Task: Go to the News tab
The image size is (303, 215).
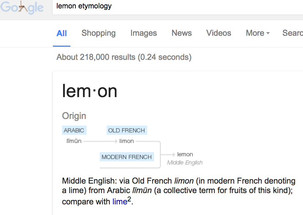Action: click(182, 33)
